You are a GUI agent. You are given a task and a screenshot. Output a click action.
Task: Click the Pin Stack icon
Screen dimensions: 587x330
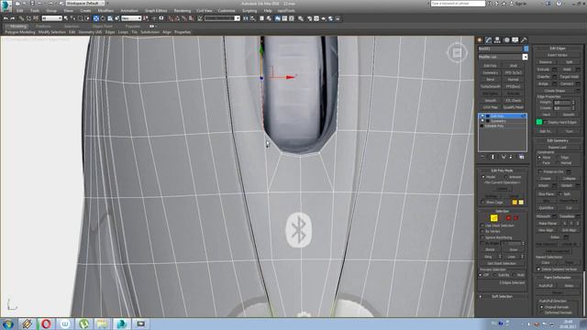pos(482,157)
